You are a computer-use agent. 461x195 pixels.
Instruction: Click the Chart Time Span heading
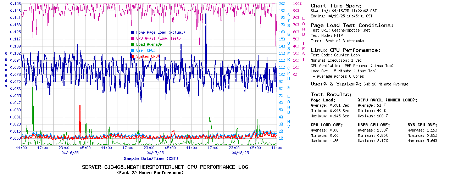(336, 6)
